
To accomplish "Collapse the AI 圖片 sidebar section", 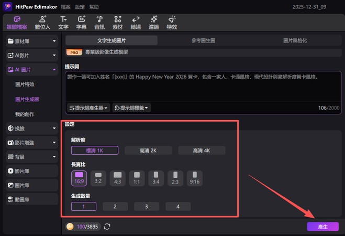I will coord(32,70).
